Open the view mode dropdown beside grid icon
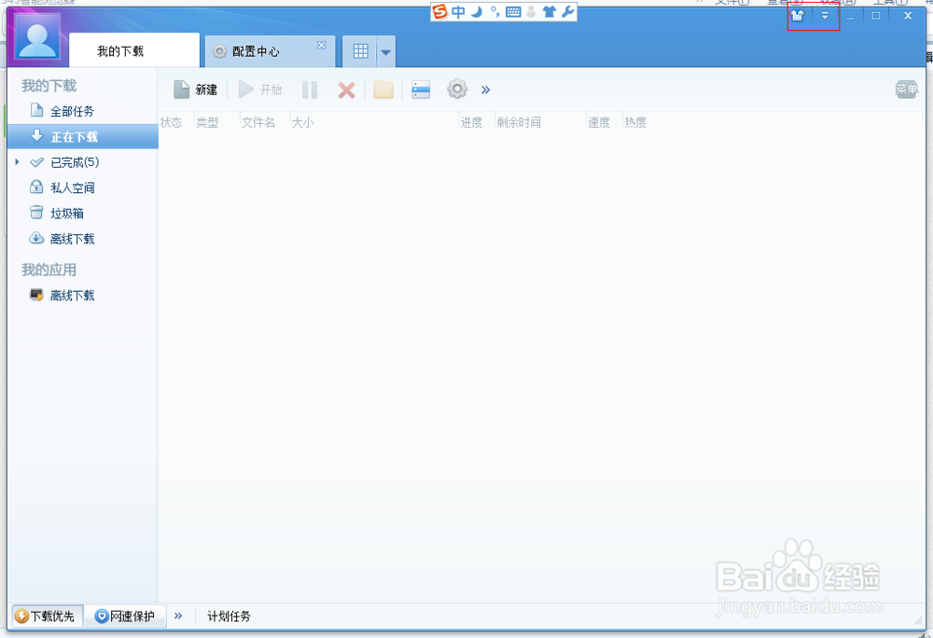This screenshot has width=933, height=638. click(x=386, y=51)
